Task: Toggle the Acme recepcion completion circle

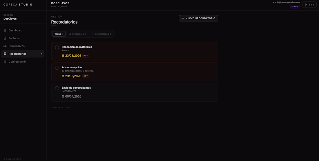Action: pyautogui.click(x=57, y=68)
